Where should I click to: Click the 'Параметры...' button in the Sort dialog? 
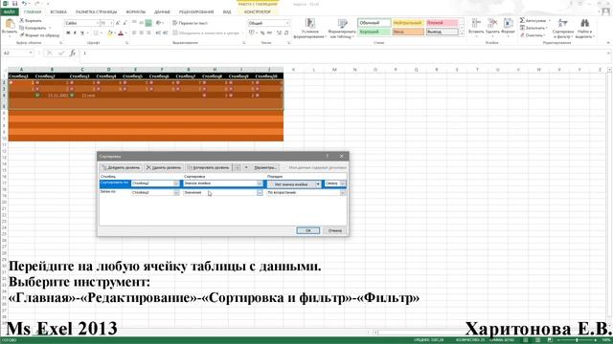point(265,167)
